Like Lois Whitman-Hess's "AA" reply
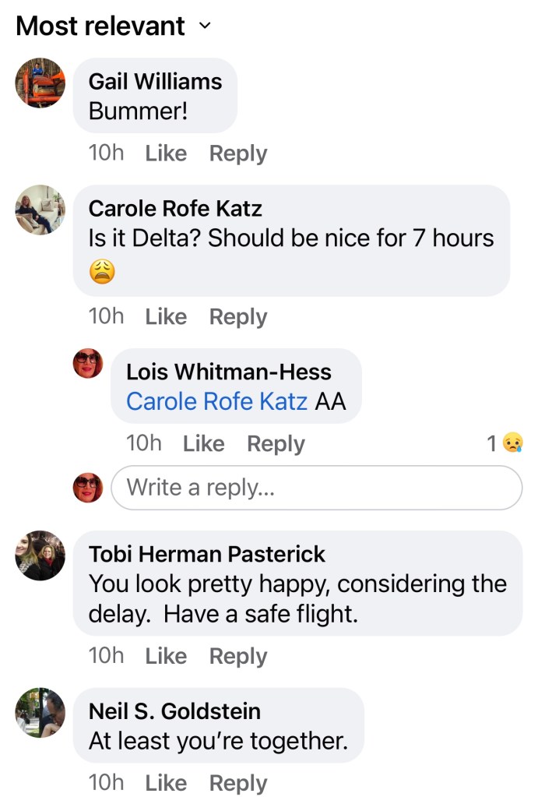Screen dimensions: 538x797 (203, 443)
